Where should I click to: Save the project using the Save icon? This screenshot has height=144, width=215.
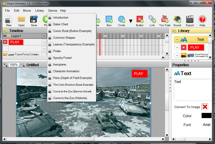pyautogui.click(x=34, y=19)
